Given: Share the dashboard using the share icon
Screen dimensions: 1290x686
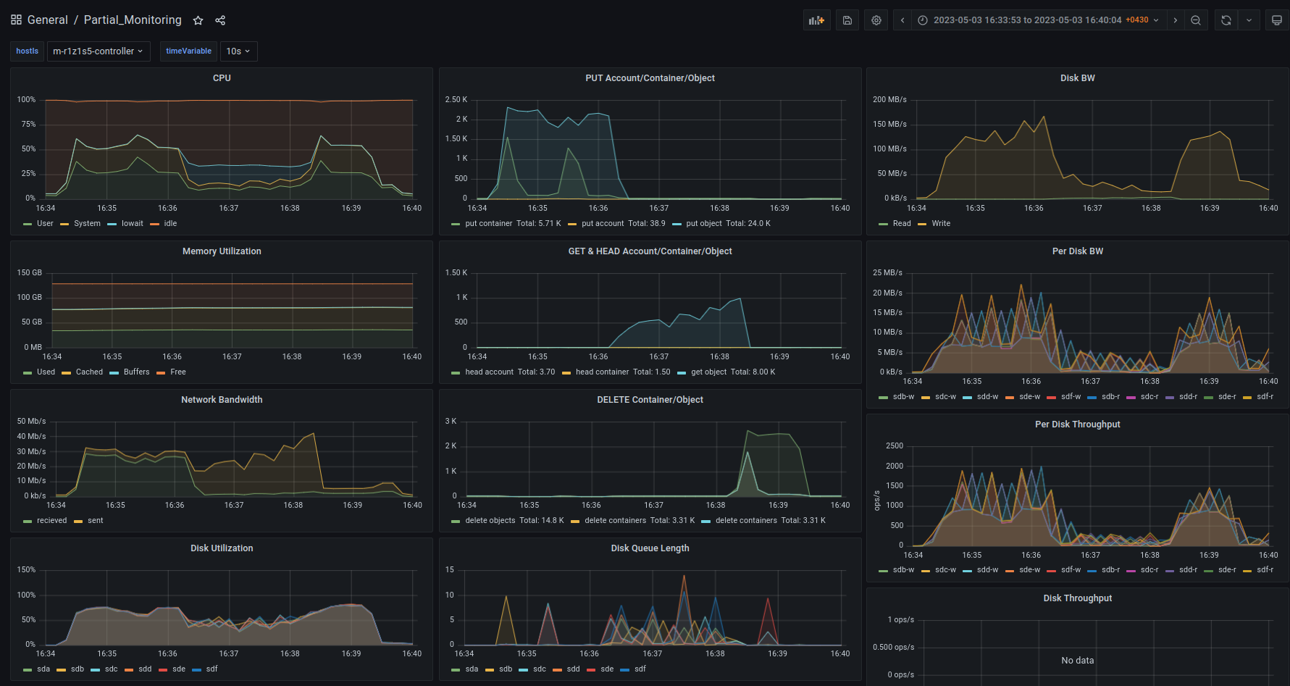Looking at the screenshot, I should (x=220, y=20).
